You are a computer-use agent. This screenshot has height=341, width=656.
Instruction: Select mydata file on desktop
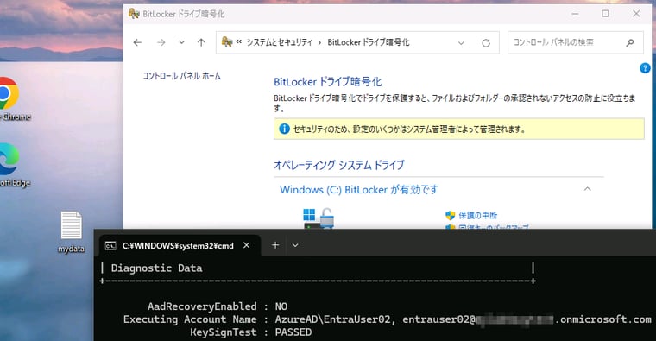(71, 232)
